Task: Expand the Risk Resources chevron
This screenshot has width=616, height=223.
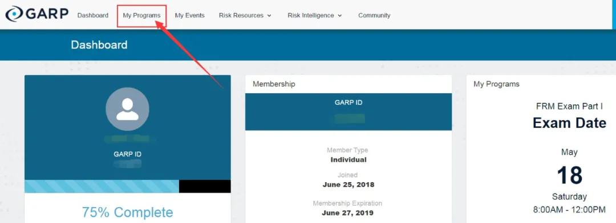Action: point(269,16)
